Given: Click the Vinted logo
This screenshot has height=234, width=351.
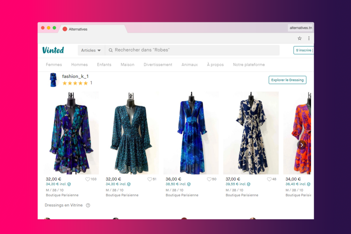Looking at the screenshot, I should pyautogui.click(x=53, y=50).
